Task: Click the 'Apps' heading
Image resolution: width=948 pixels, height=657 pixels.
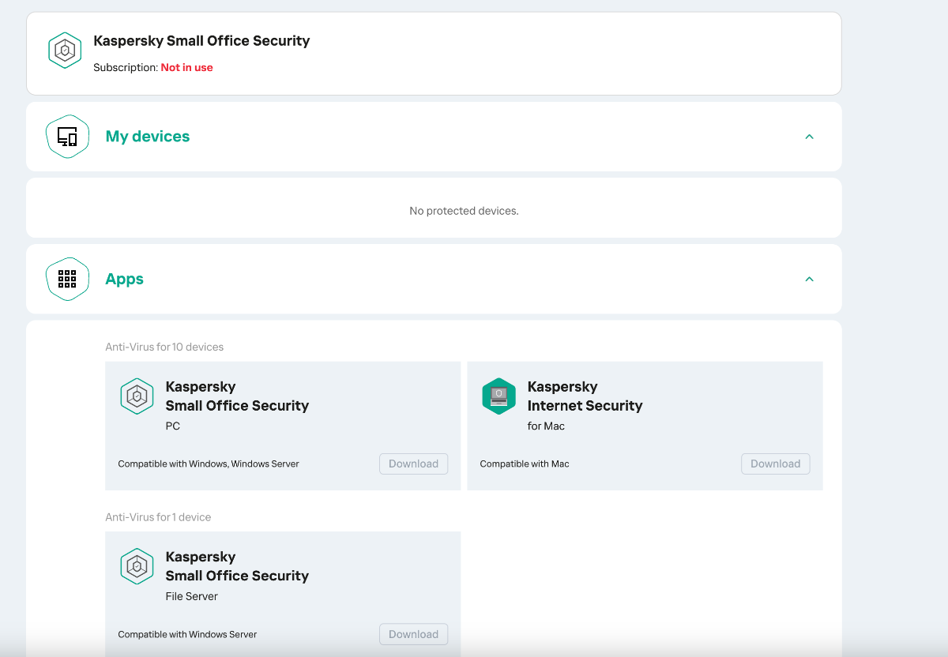Action: [x=124, y=280]
